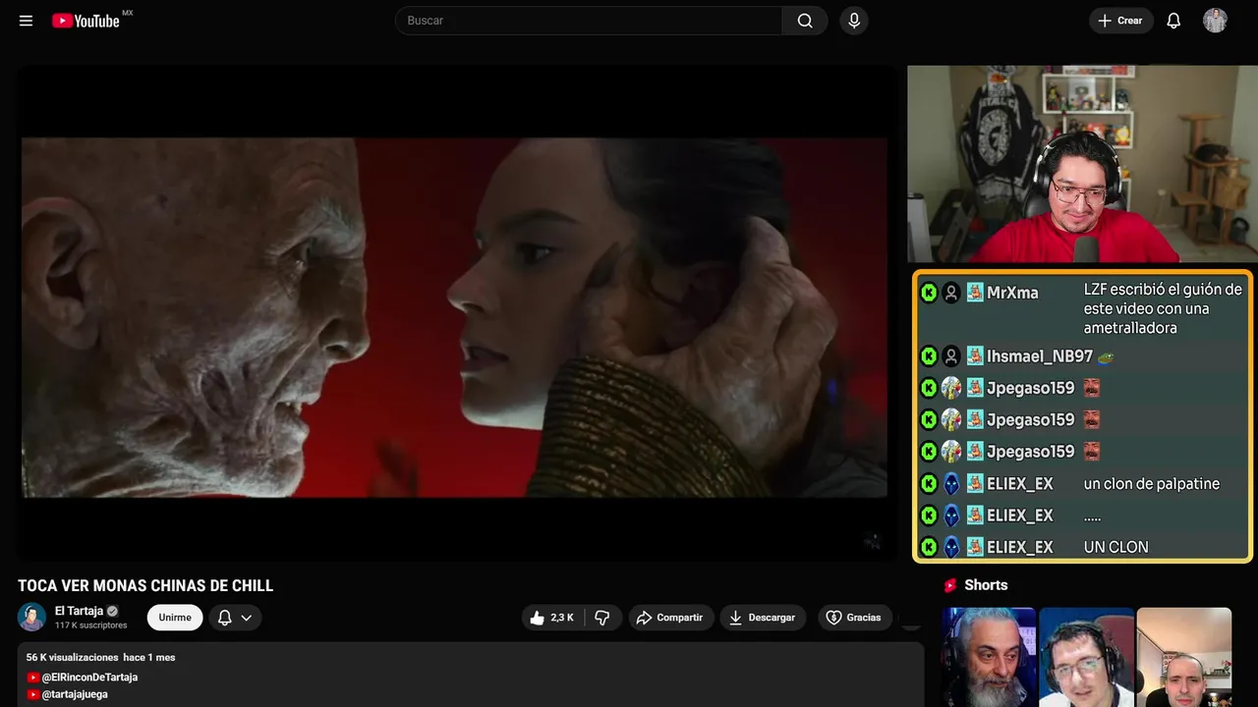Click the MrXma chat username

[x=1012, y=293]
